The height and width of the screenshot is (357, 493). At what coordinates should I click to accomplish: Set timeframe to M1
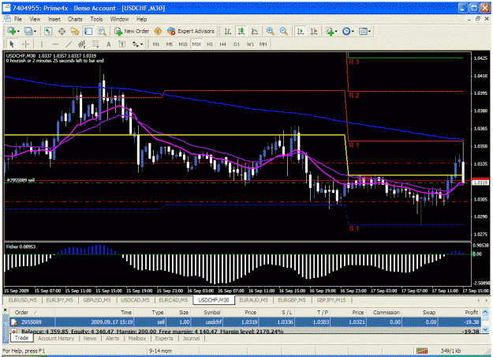[x=156, y=44]
